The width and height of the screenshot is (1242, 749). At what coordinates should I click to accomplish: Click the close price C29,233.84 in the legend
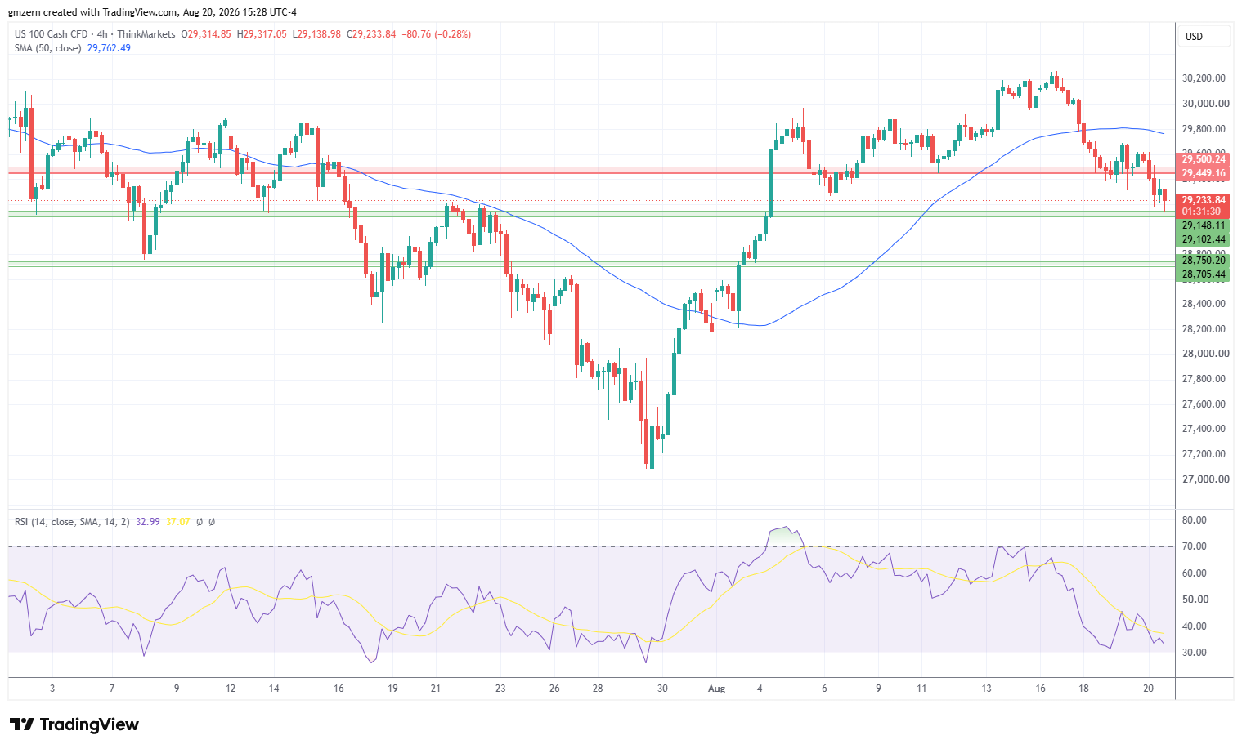[x=371, y=34]
